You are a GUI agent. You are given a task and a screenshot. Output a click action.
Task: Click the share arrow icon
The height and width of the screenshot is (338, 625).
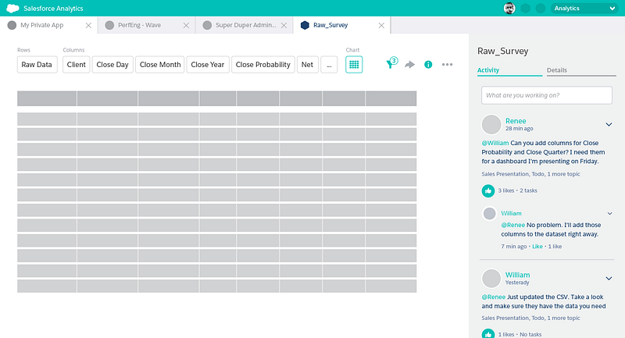[x=409, y=65]
